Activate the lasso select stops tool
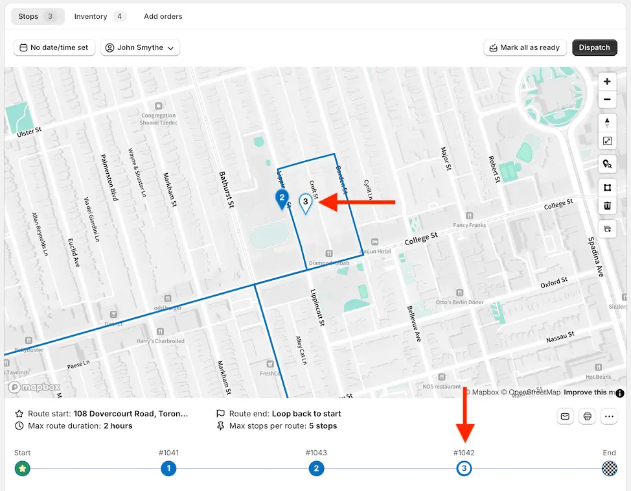 [x=607, y=164]
